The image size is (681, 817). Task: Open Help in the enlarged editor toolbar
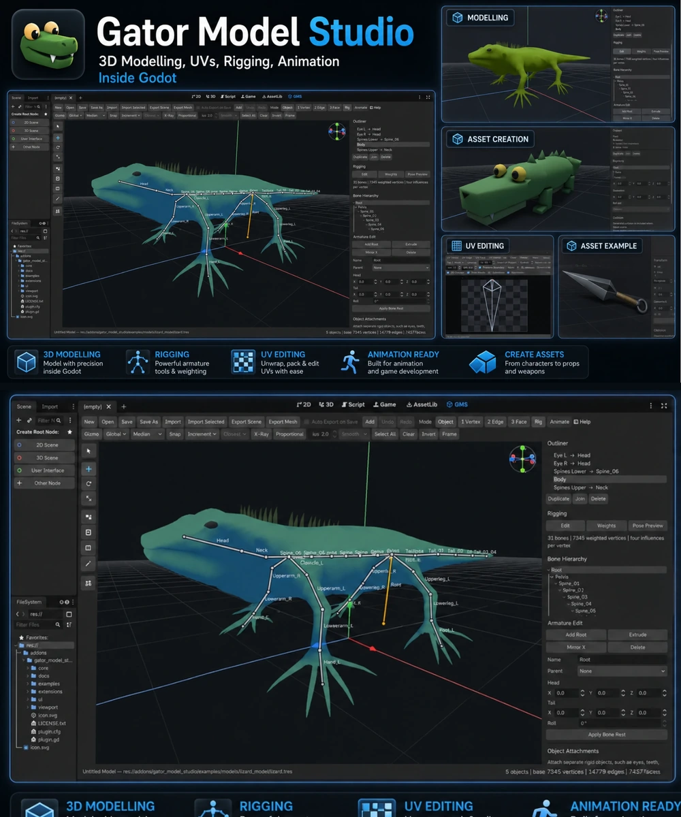[x=582, y=421]
